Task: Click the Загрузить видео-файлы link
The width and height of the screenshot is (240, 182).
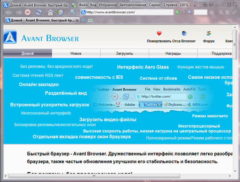Action: 108,119
